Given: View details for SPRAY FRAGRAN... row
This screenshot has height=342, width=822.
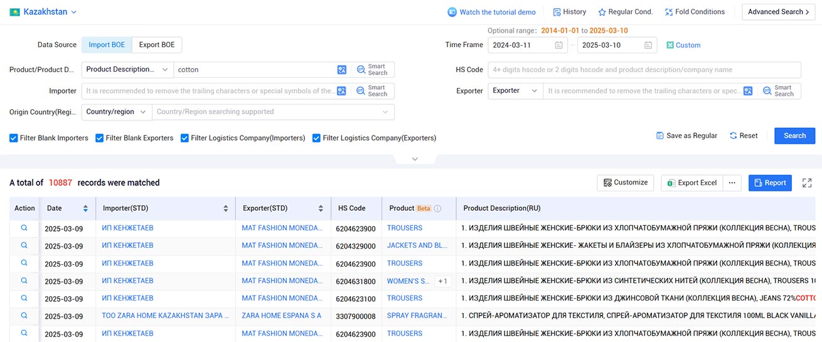Looking at the screenshot, I should pyautogui.click(x=24, y=316).
